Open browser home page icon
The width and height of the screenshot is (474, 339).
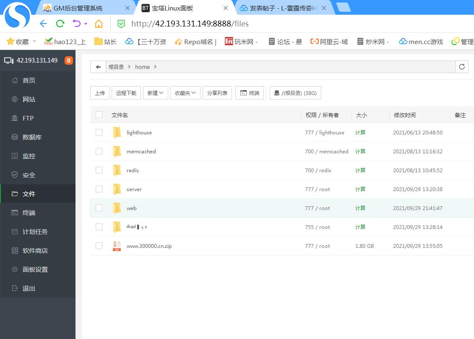point(99,24)
